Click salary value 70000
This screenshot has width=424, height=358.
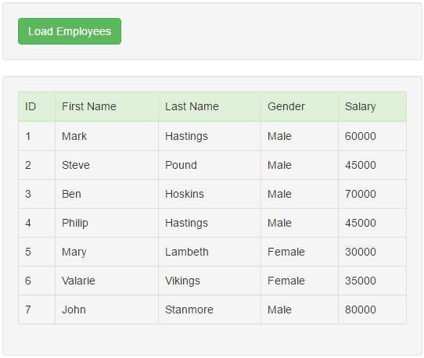372,194
